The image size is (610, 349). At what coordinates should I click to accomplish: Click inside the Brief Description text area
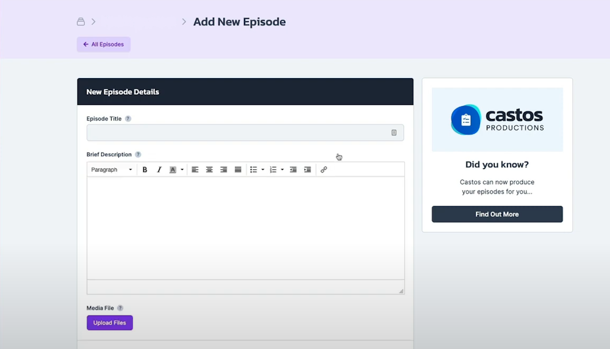click(x=245, y=228)
